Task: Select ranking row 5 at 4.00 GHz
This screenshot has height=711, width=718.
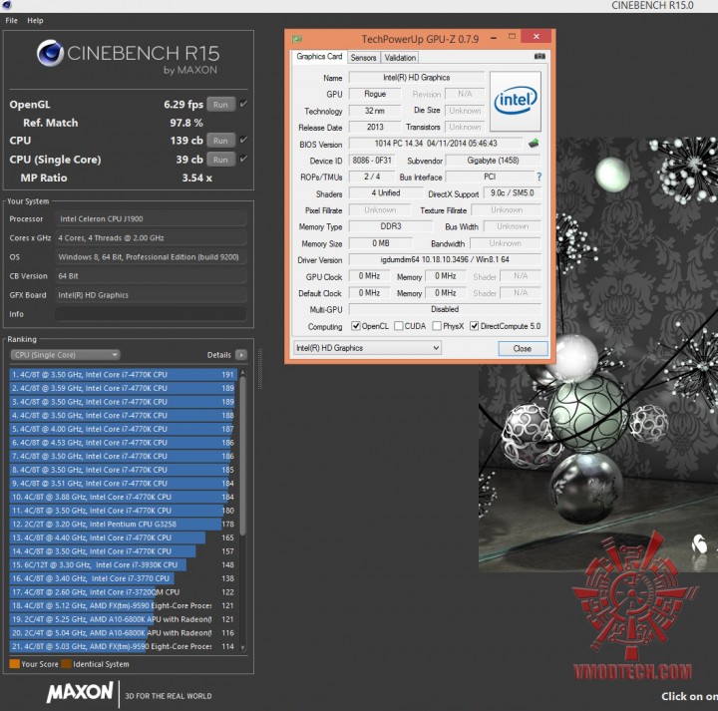Action: point(124,429)
